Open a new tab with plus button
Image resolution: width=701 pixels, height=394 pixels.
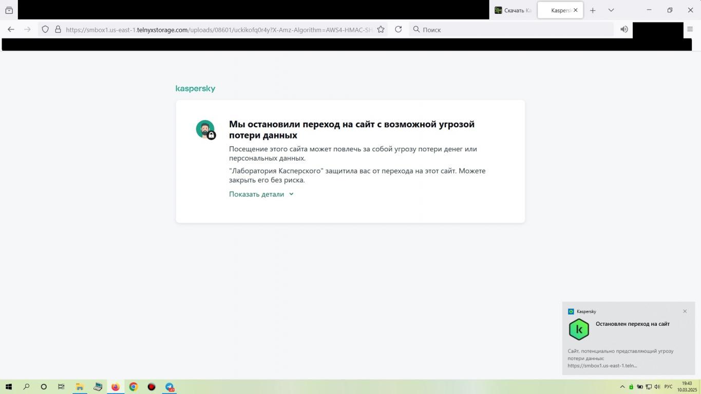pyautogui.click(x=593, y=10)
